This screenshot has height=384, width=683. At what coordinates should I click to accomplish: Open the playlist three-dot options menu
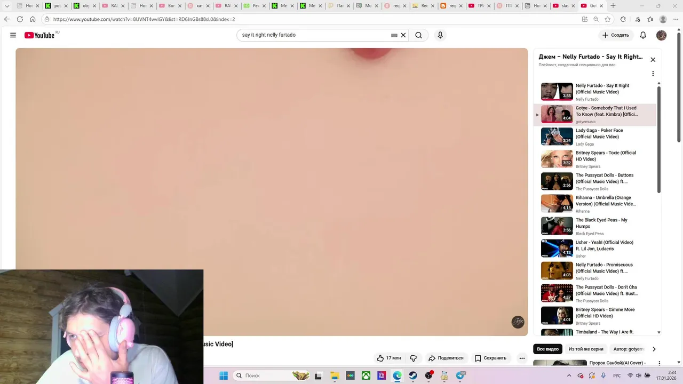pyautogui.click(x=653, y=74)
